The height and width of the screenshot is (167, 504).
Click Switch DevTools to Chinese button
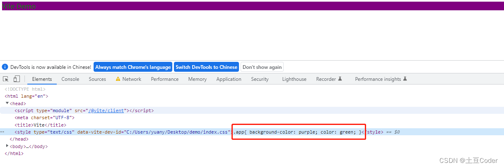(206, 67)
